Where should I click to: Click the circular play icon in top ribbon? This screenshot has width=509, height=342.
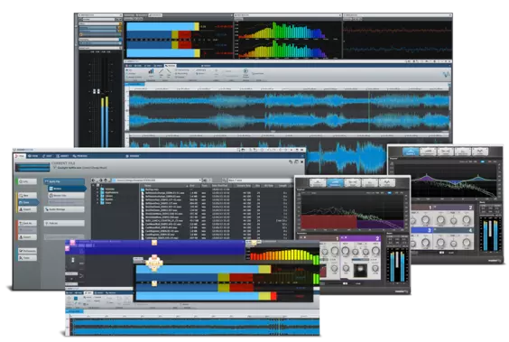pyautogui.click(x=245, y=70)
